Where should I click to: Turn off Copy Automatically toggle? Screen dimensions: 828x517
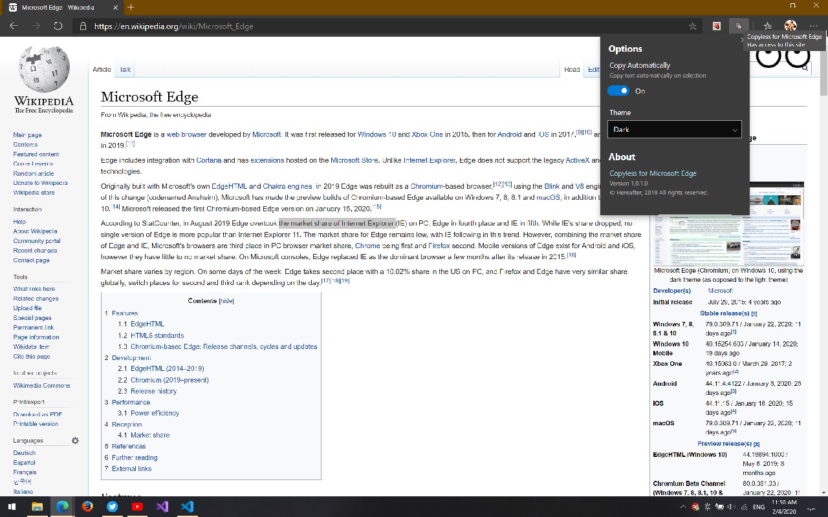coord(618,91)
